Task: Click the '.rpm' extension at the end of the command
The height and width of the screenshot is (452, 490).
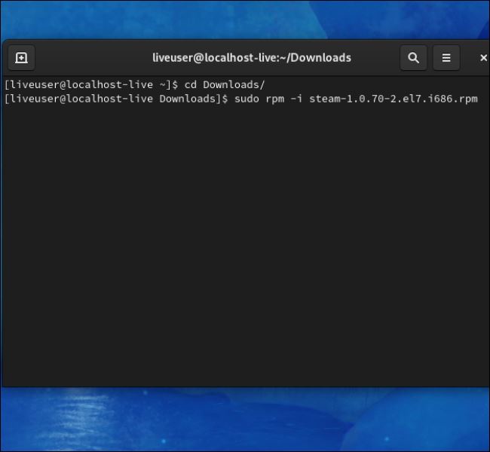Action: (465, 99)
